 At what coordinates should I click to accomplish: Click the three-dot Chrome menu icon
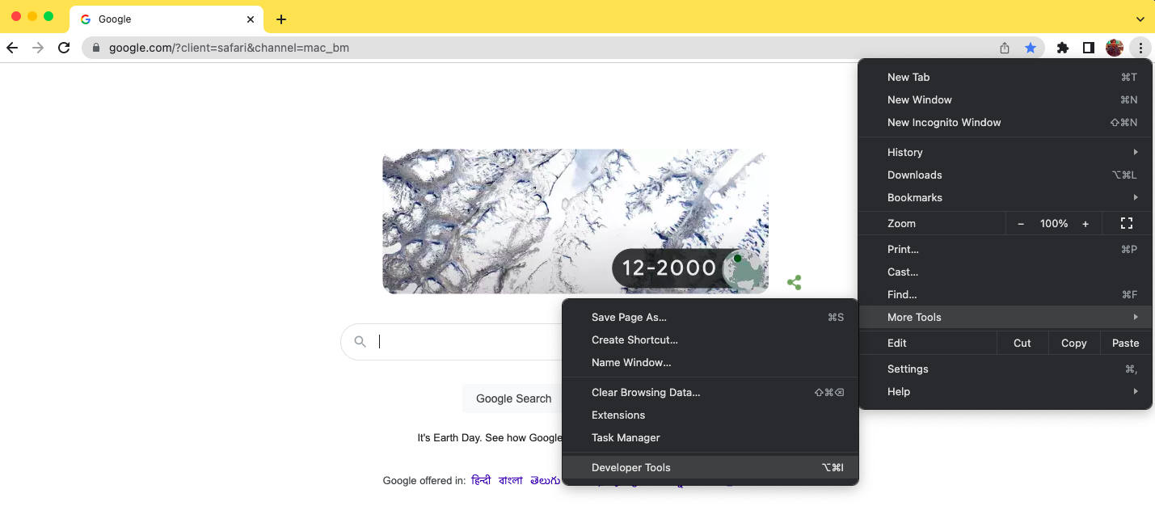1140,48
